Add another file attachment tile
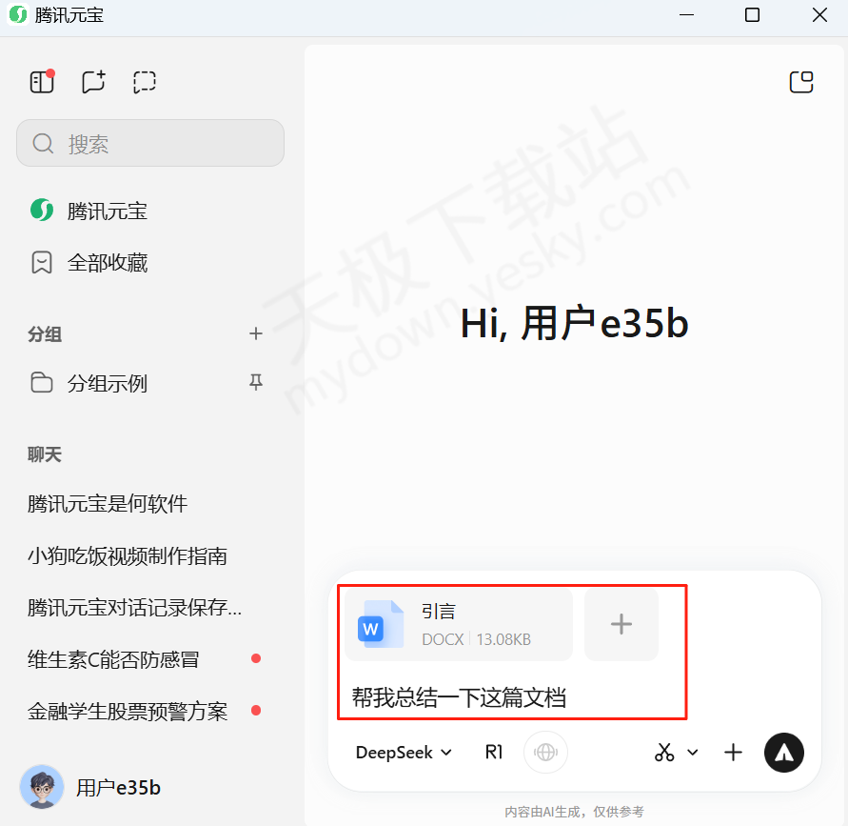This screenshot has height=826, width=848. tap(621, 624)
